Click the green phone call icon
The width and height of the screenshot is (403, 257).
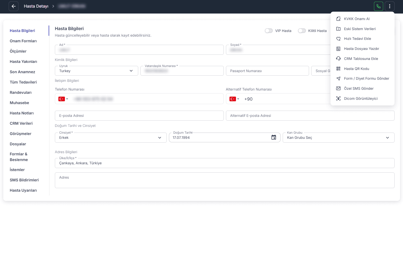(x=379, y=6)
